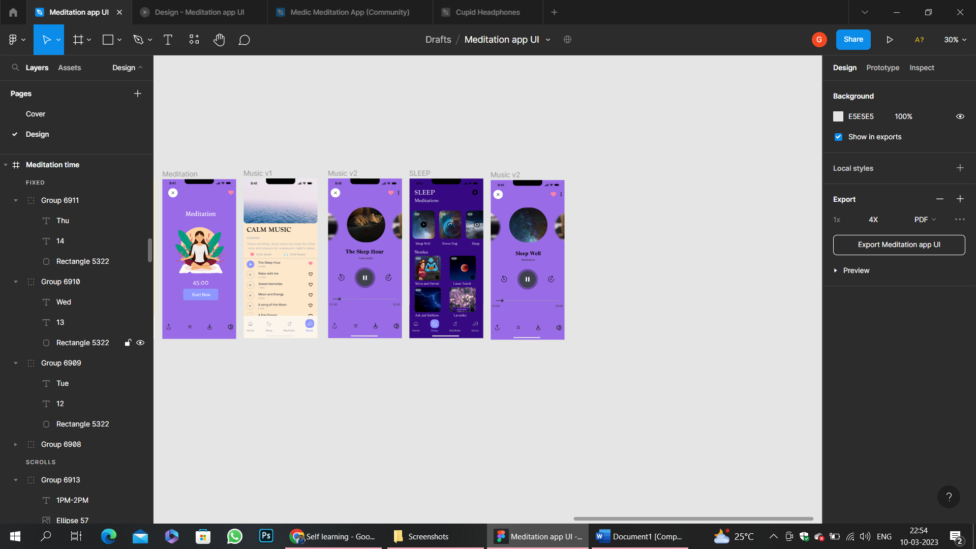Viewport: 976px width, 549px height.
Task: Collapse Group 6911
Action: (16, 200)
